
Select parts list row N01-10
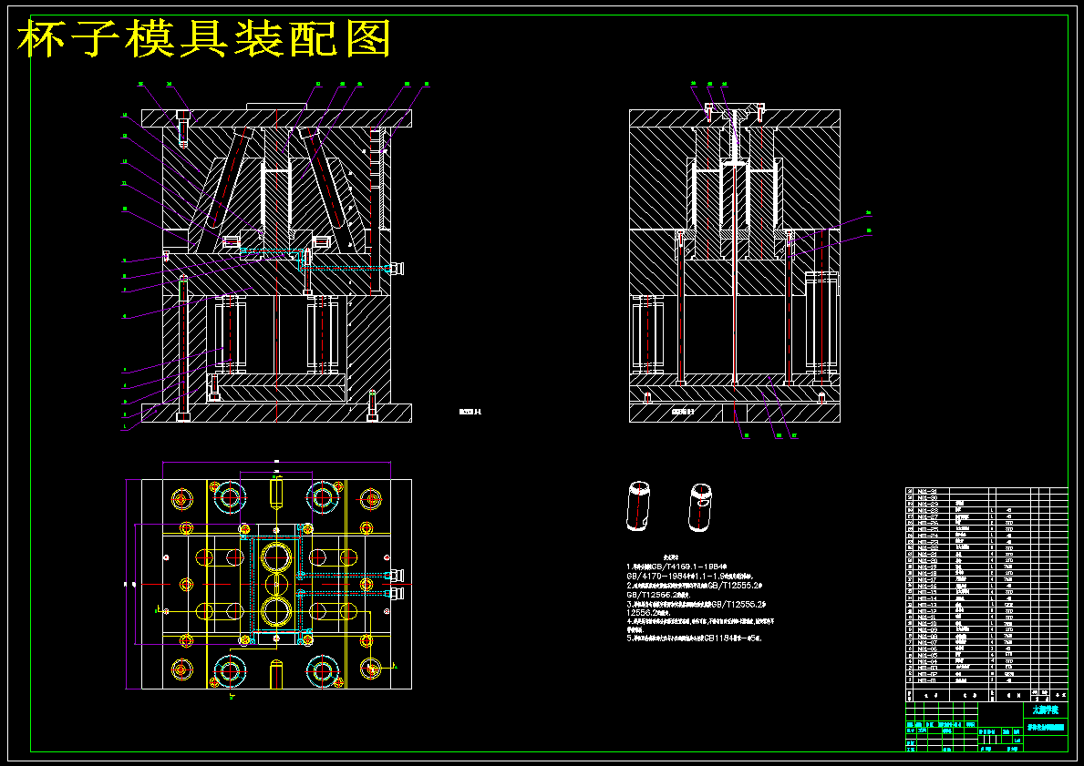click(986, 623)
